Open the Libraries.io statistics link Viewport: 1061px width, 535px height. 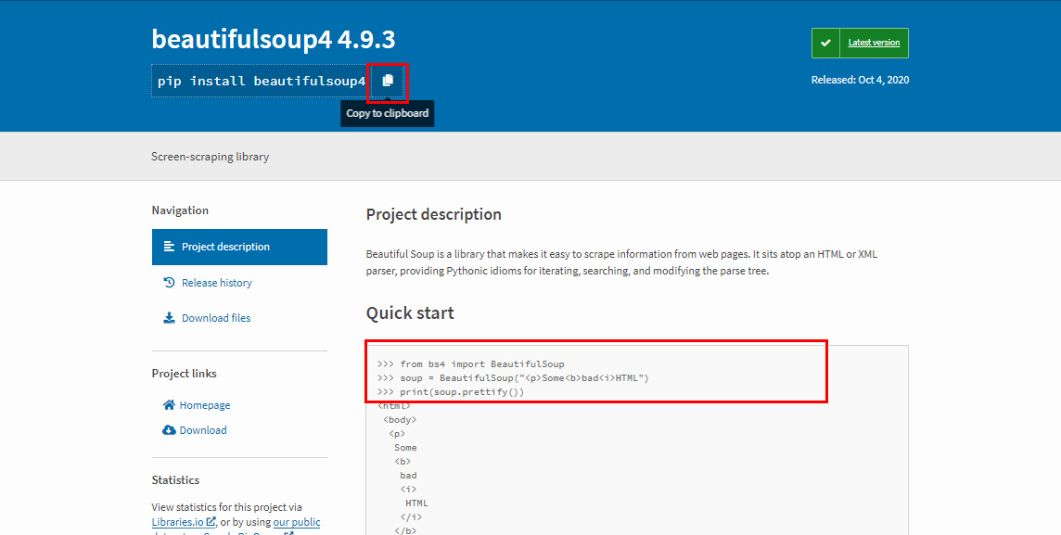click(x=177, y=522)
